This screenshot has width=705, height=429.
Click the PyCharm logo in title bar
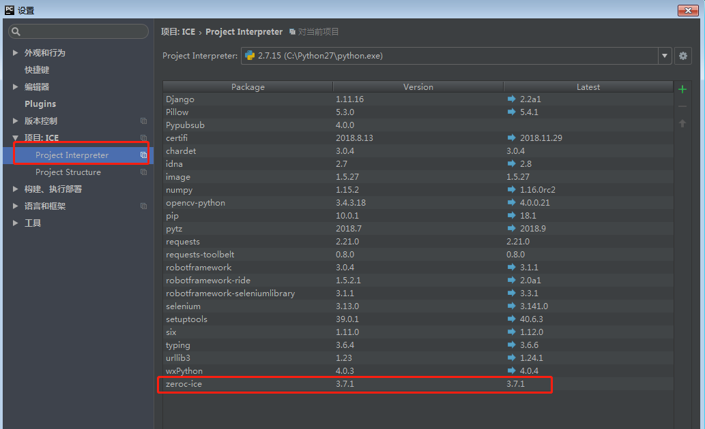10,10
